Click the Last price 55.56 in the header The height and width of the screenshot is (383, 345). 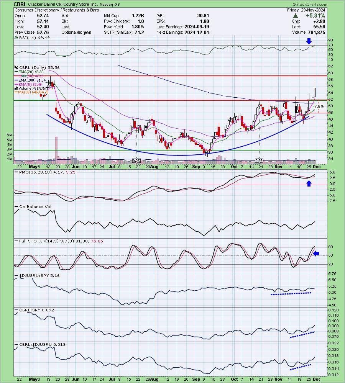(x=319, y=27)
